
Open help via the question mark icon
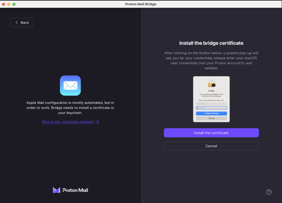[x=269, y=192]
